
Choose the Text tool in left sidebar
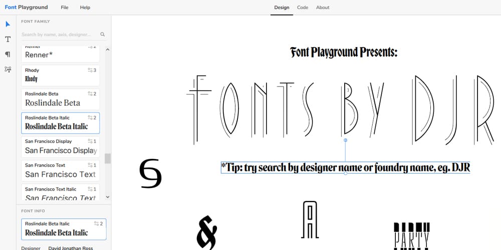[x=8, y=39]
